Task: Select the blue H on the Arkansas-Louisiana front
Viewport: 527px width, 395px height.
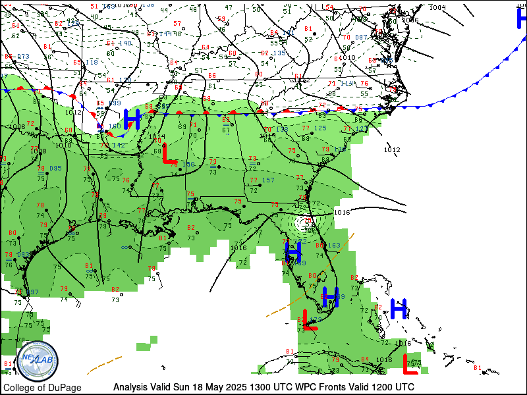Action: (x=132, y=119)
